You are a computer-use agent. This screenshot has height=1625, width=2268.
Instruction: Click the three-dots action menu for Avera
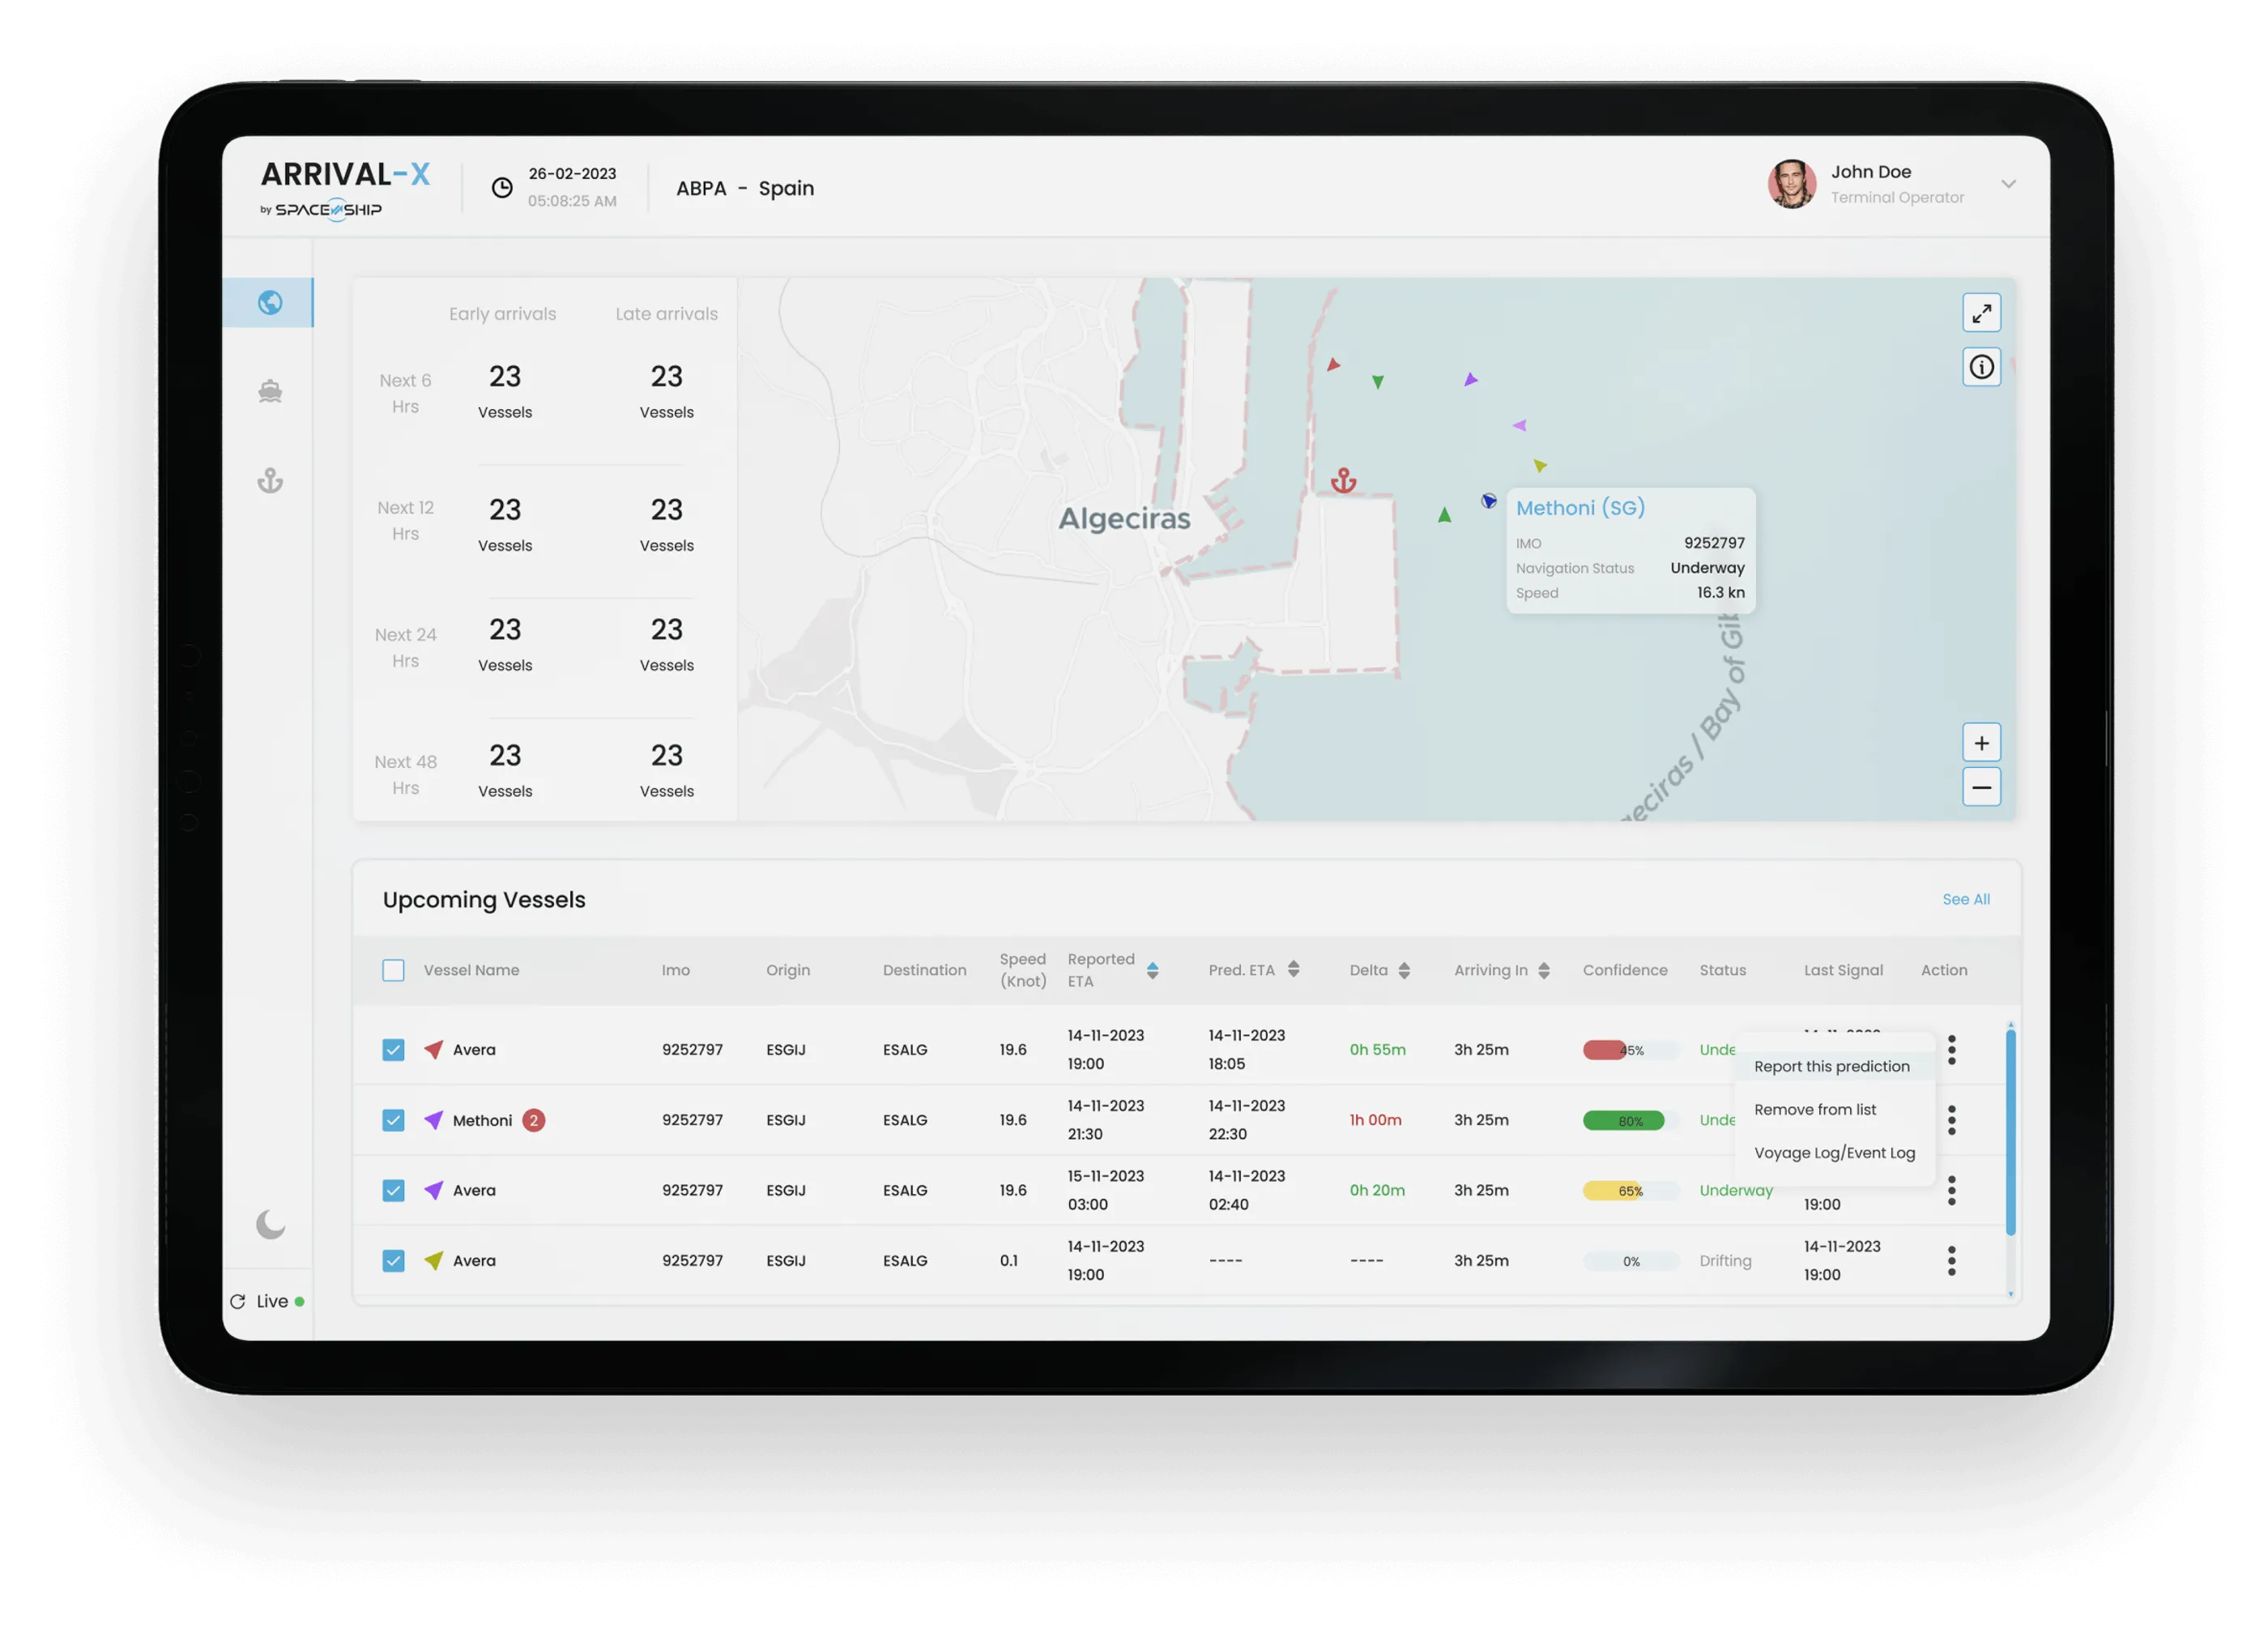pyautogui.click(x=1951, y=1048)
